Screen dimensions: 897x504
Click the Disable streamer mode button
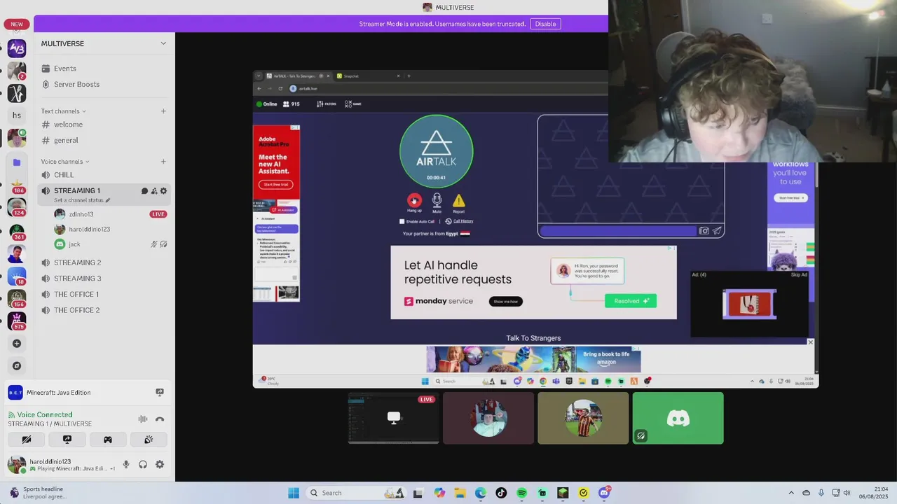tap(545, 24)
